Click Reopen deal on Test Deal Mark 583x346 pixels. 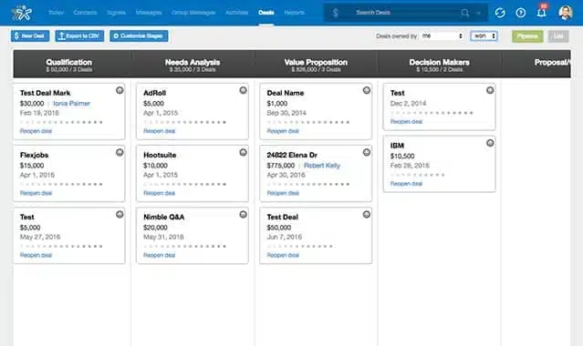[x=36, y=131]
